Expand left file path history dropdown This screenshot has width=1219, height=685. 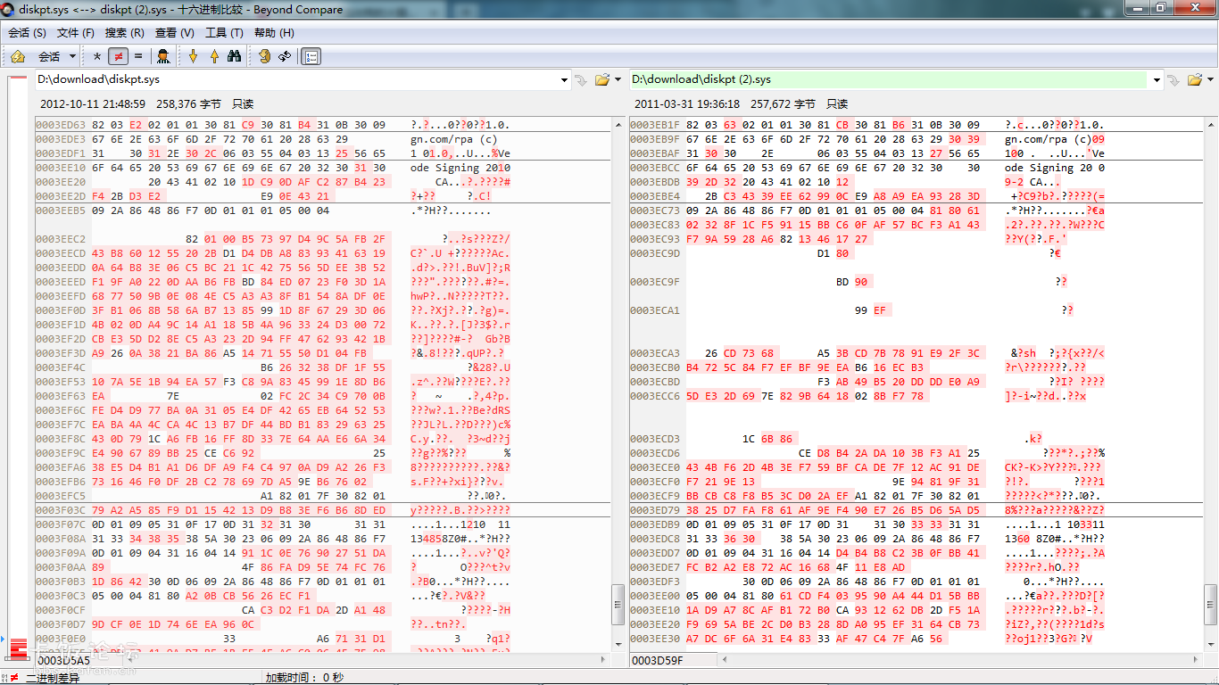tap(564, 80)
